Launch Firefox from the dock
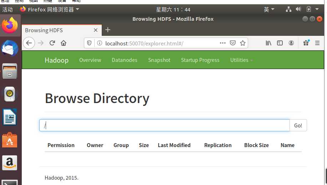This screenshot has width=327, height=185. pyautogui.click(x=10, y=25)
